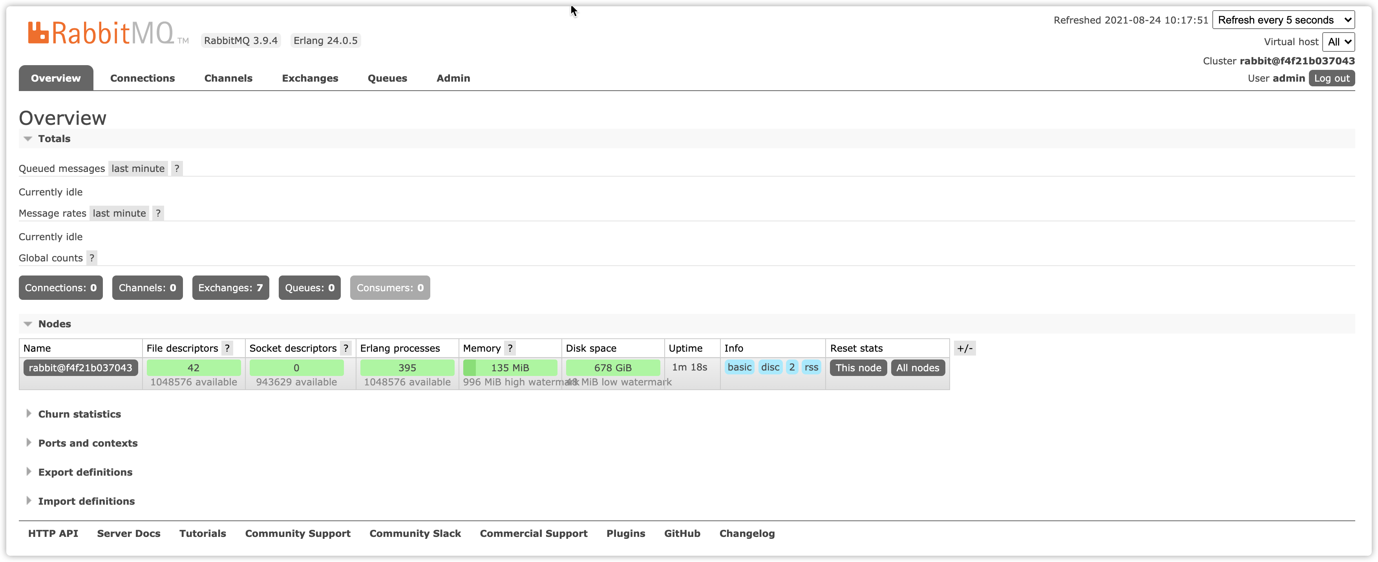Change the Queued messages 'last minute' range

(138, 168)
